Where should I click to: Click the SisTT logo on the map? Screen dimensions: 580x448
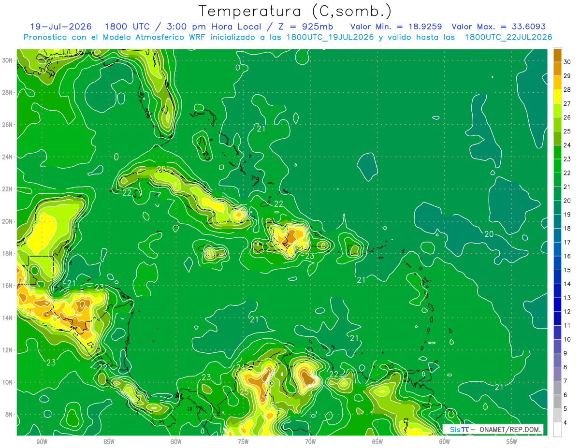click(x=459, y=429)
